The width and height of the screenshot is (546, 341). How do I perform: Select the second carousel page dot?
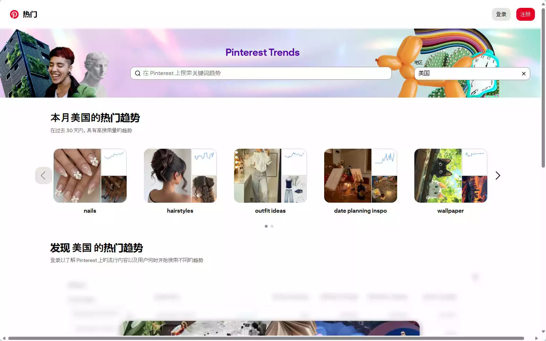[272, 226]
